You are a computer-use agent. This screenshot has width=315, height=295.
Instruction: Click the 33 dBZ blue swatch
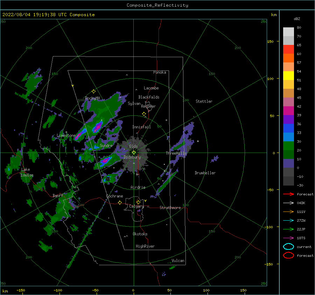tap(288, 128)
